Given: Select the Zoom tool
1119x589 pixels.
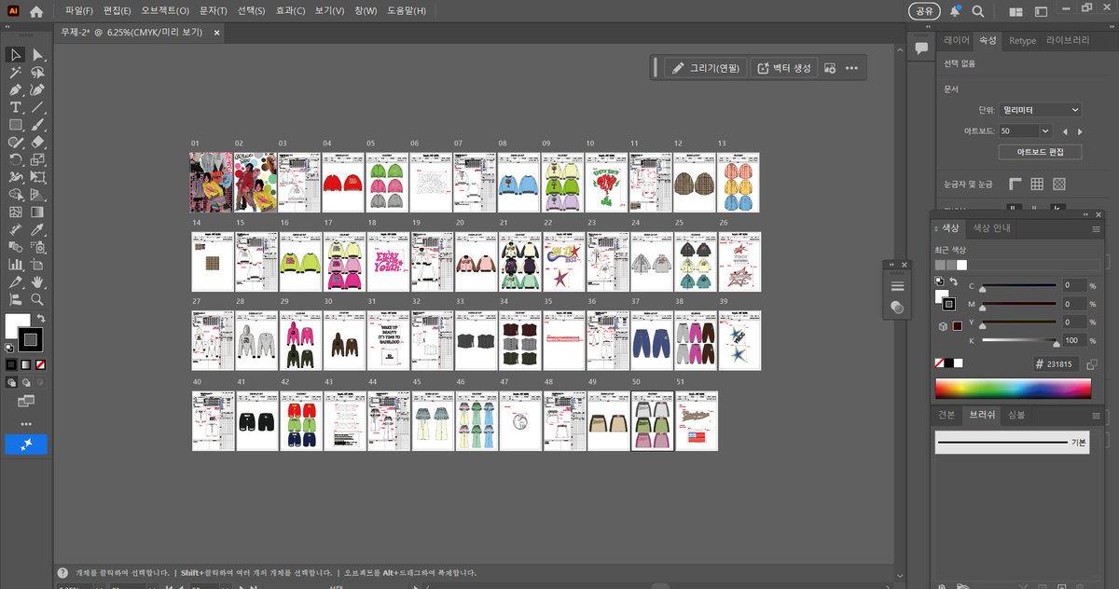Looking at the screenshot, I should [x=37, y=299].
